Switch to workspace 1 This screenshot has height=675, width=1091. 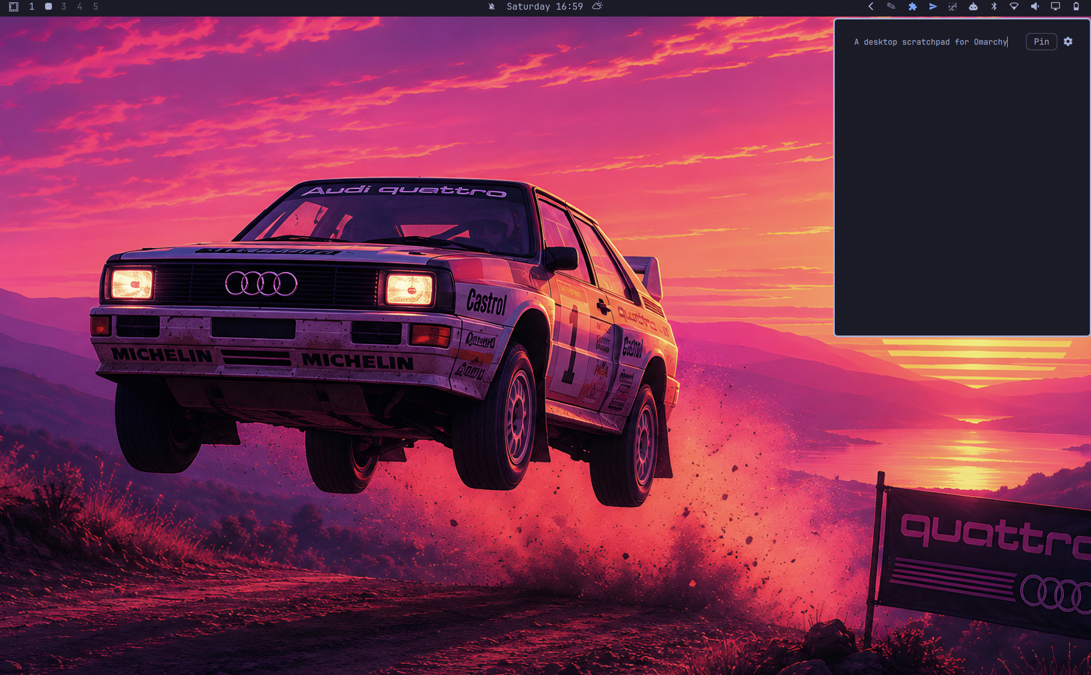[x=32, y=7]
